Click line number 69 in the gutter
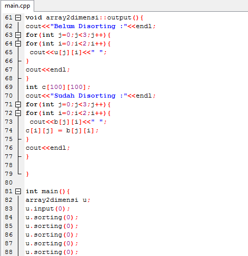248x256 pixels. (9, 87)
